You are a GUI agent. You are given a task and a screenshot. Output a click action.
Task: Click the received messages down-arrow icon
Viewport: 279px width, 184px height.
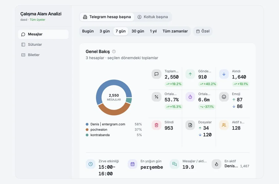click(224, 74)
